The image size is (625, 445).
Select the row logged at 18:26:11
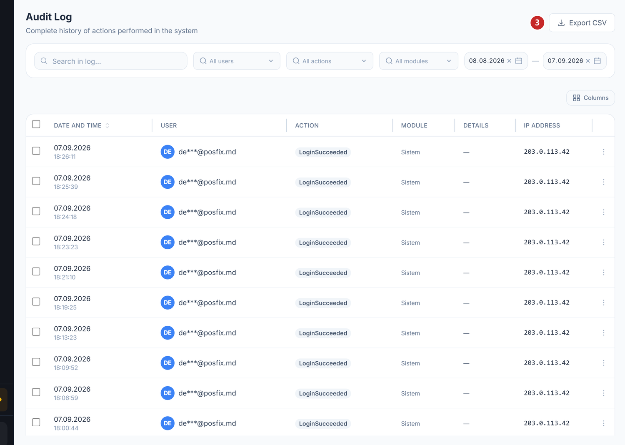pos(36,151)
